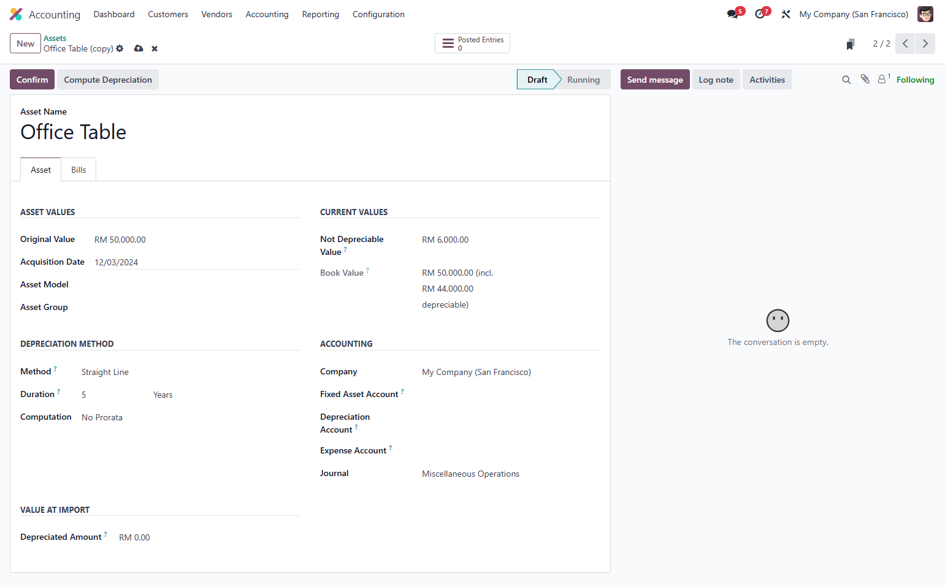
Task: Open the Reporting menu
Action: 321,14
